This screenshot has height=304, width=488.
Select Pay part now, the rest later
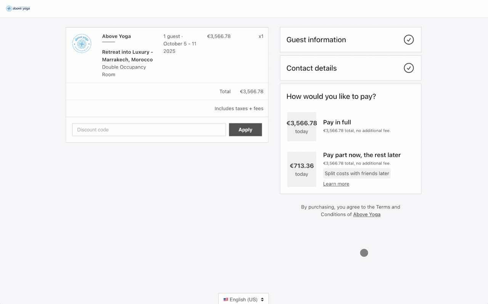(361, 155)
